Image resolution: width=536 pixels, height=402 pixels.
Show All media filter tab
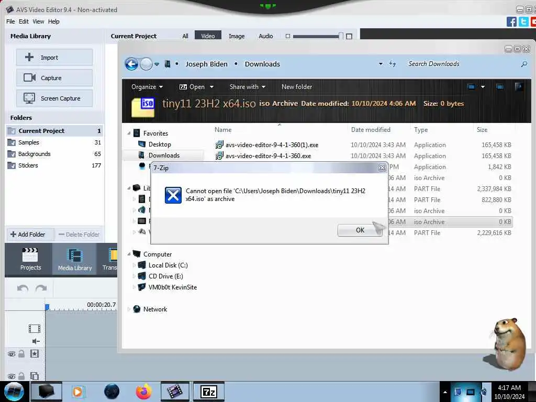point(185,36)
